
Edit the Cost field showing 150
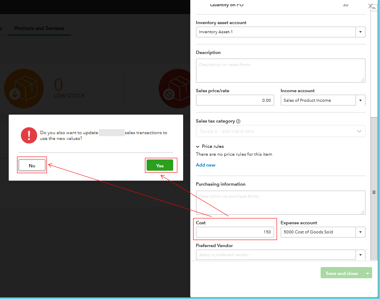coord(235,232)
